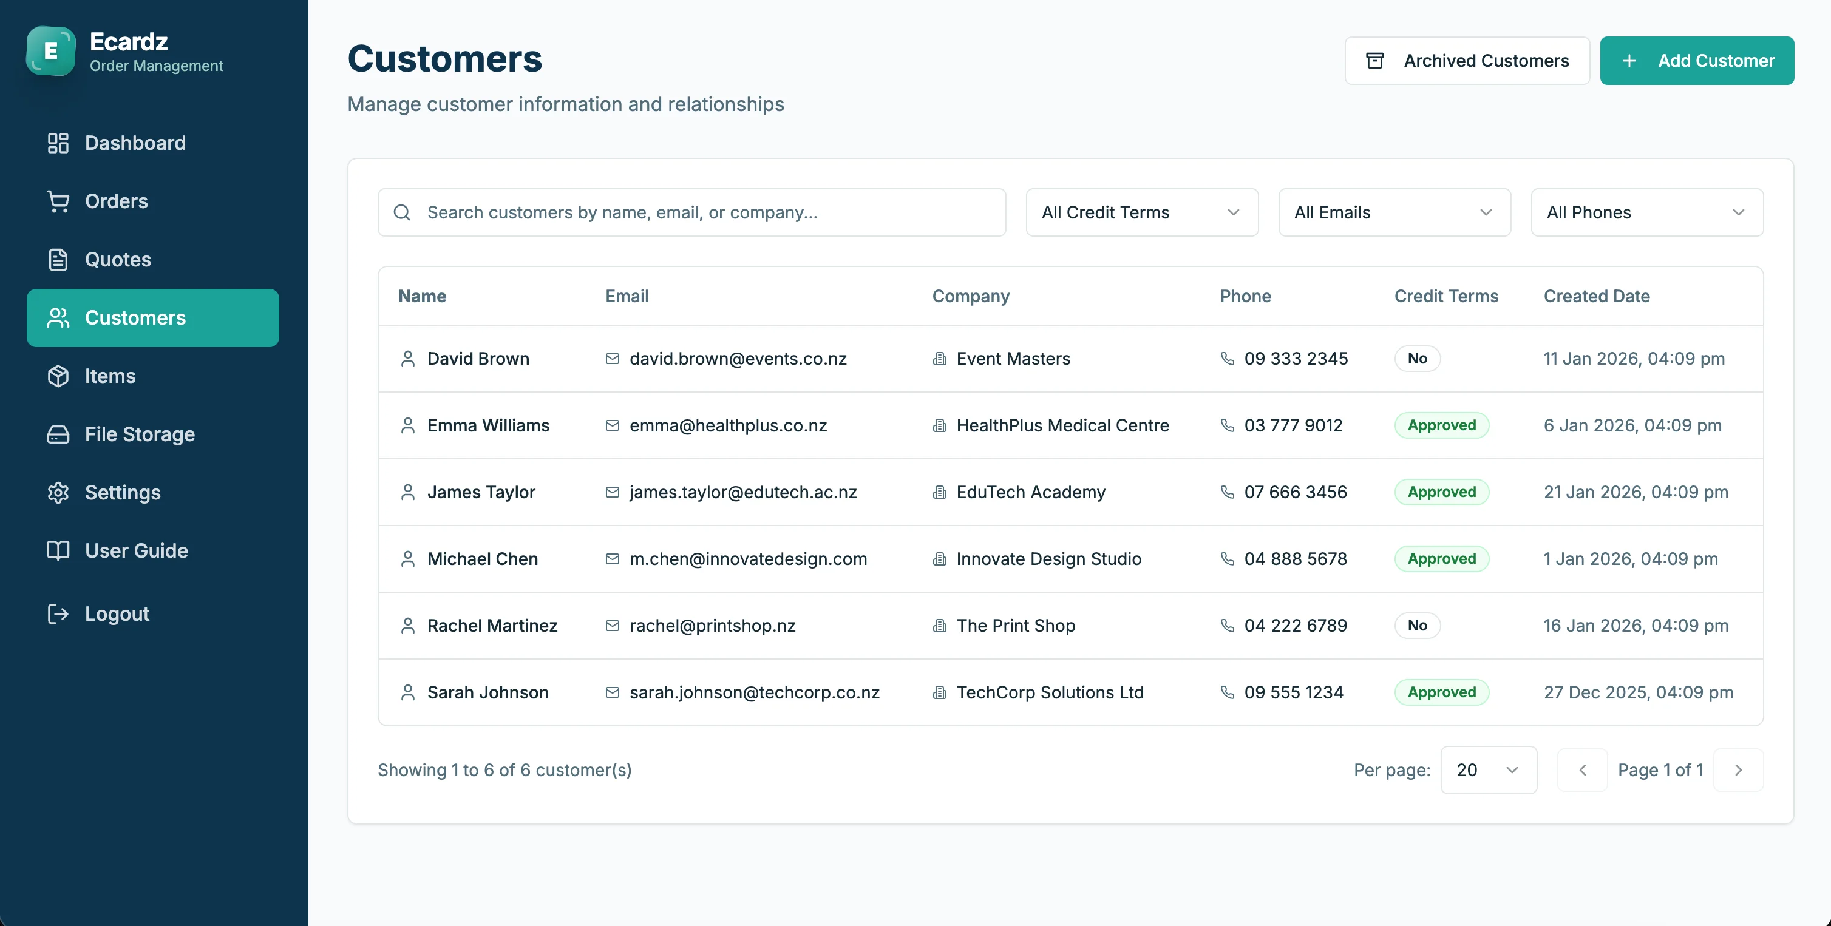
Task: Click the magnifier icon in search box
Action: (x=402, y=212)
